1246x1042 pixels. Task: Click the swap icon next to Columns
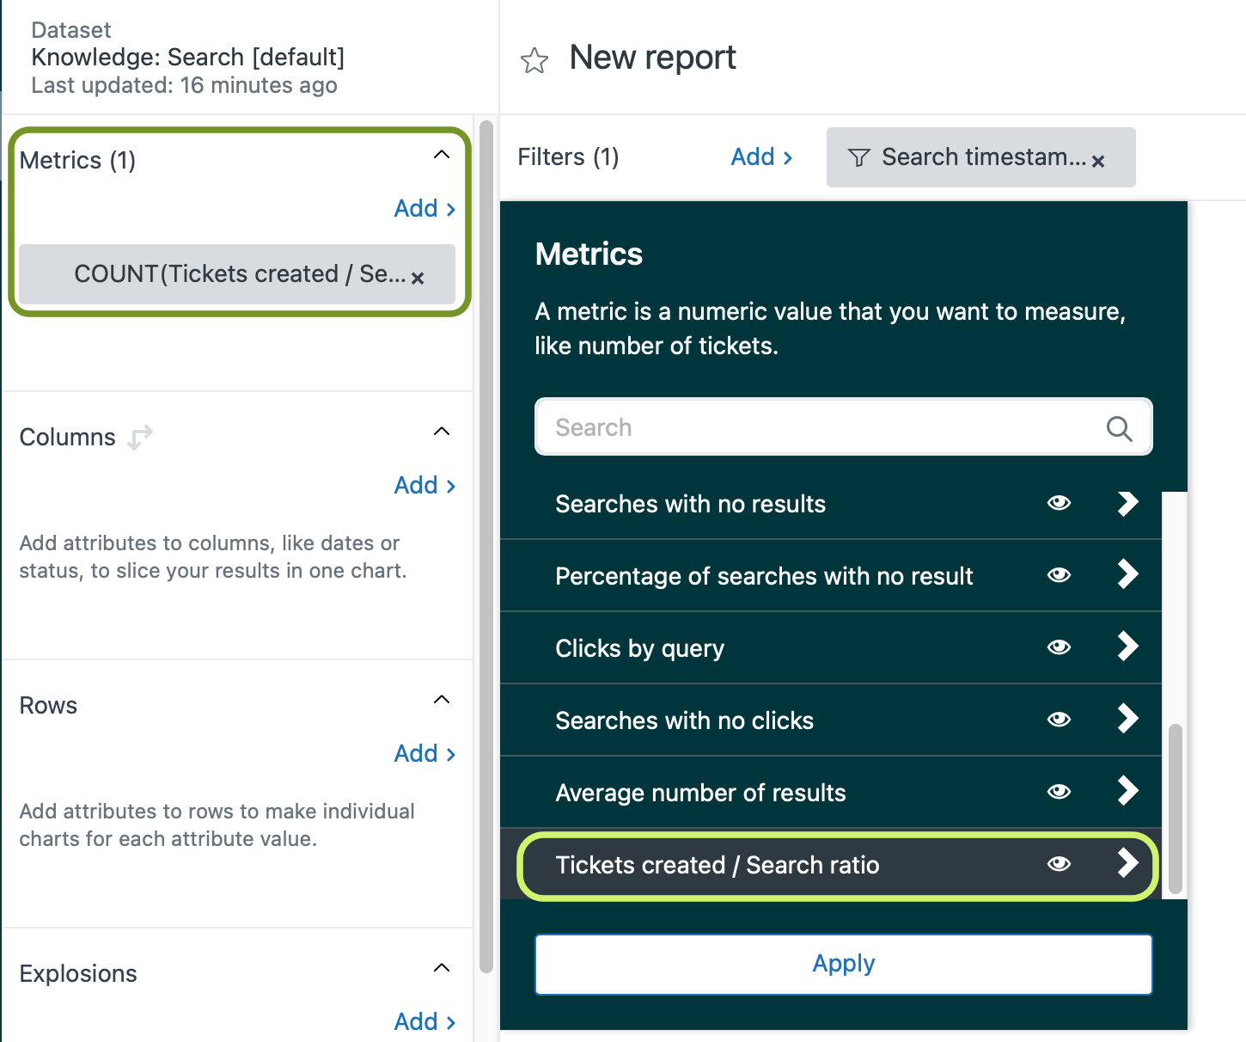140,437
